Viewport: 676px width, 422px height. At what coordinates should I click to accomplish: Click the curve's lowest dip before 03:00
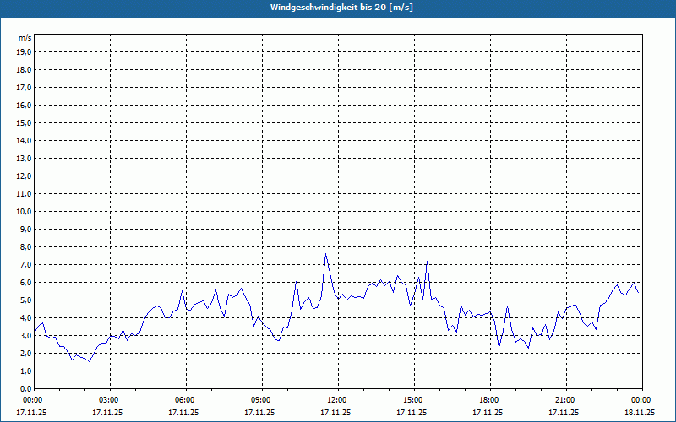pyautogui.click(x=89, y=360)
